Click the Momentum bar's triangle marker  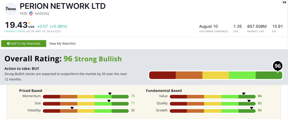click(x=110, y=94)
